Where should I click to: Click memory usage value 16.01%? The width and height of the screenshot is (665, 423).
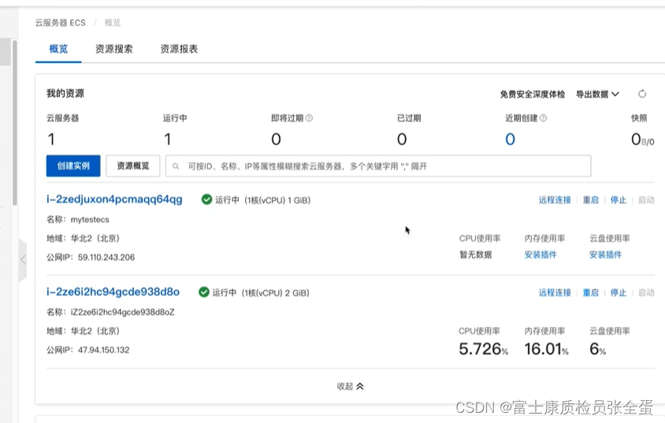tap(546, 349)
